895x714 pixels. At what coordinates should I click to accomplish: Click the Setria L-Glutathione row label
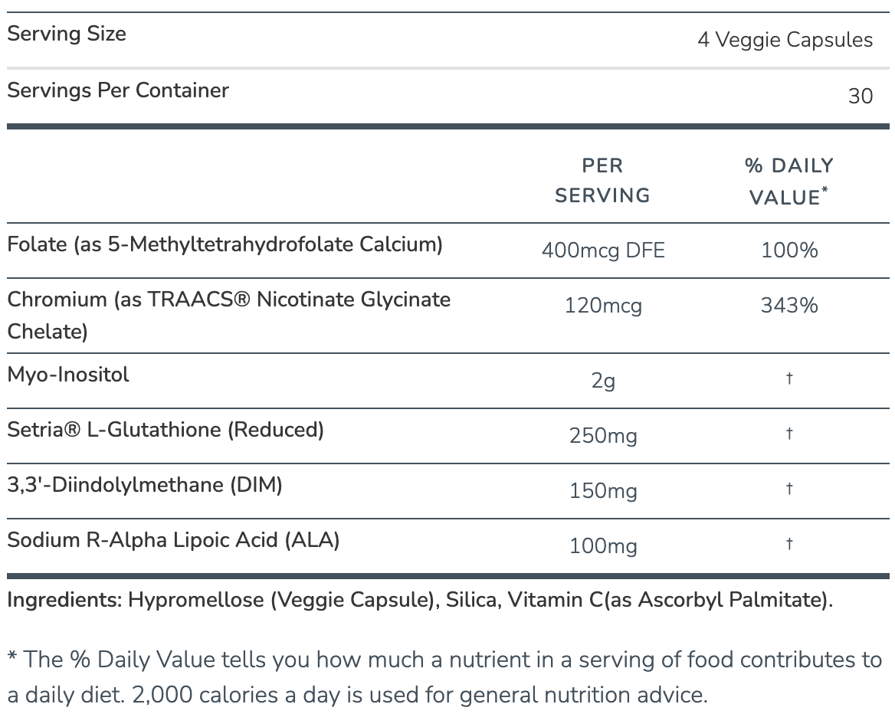[x=166, y=430]
